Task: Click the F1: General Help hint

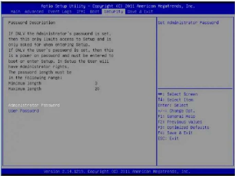Action: [x=177, y=116]
